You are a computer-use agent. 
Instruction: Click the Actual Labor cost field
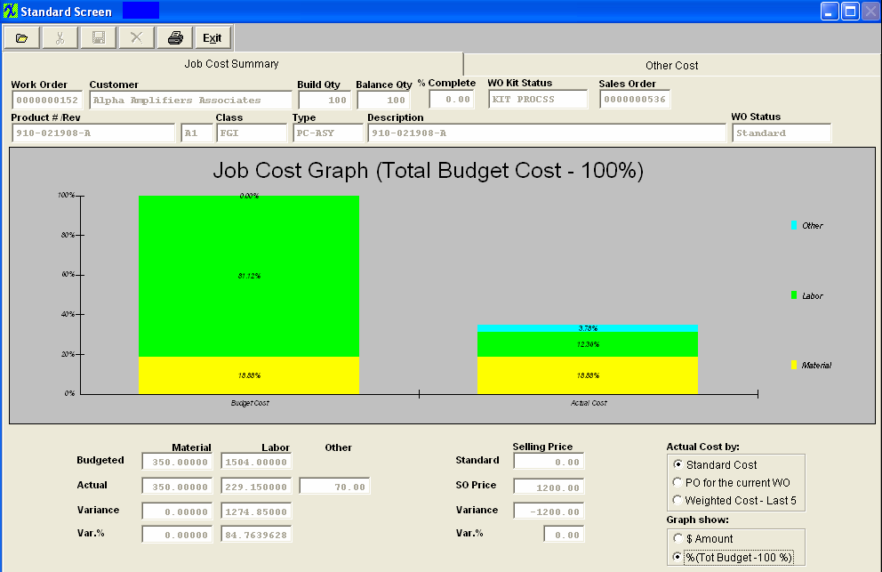256,487
